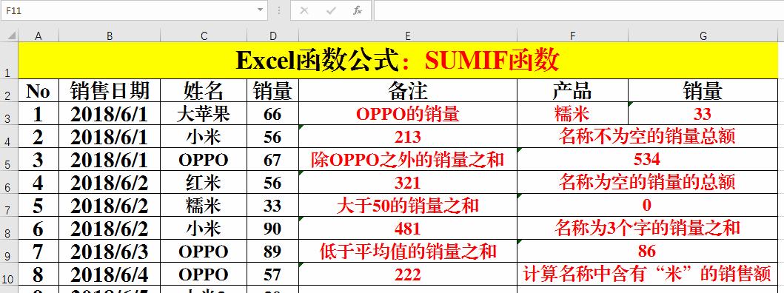This screenshot has height=293, width=784.
Task: Select the cell with value 321
Action: pos(408,183)
